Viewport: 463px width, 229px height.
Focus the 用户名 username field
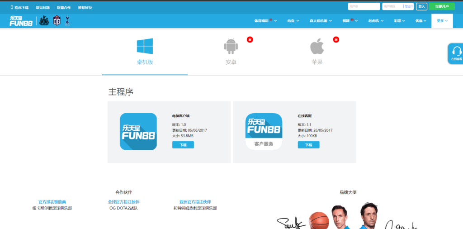364,6
